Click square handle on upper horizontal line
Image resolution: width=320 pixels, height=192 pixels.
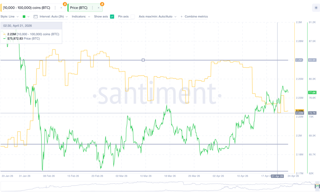click(x=143, y=60)
